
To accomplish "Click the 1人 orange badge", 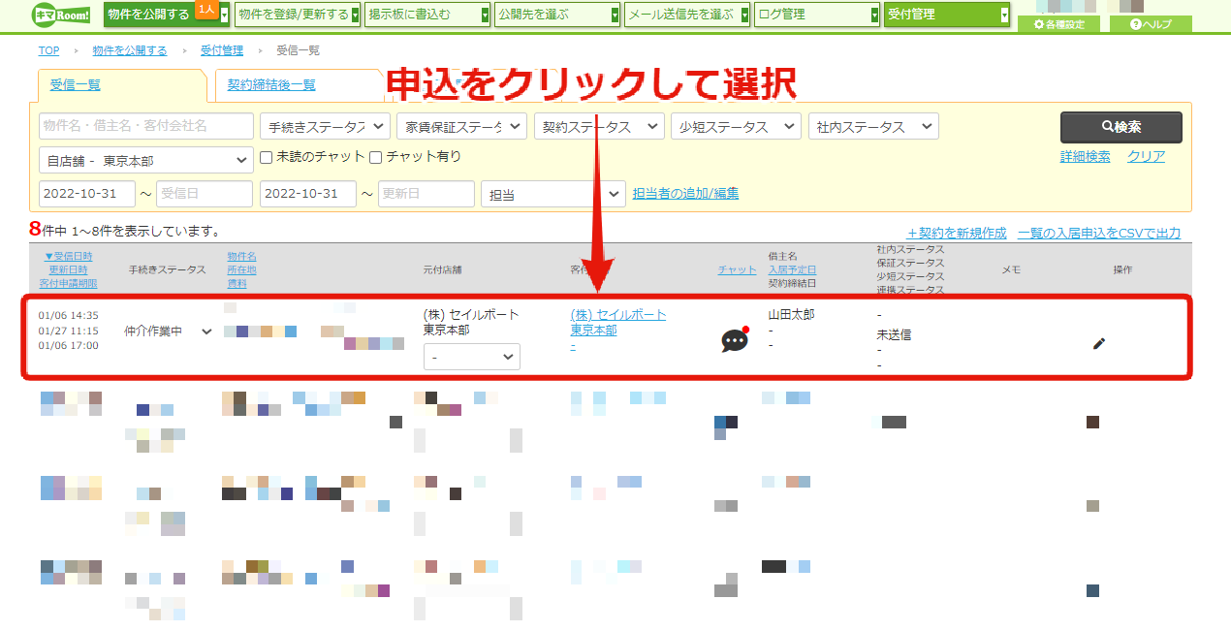I will [x=205, y=9].
